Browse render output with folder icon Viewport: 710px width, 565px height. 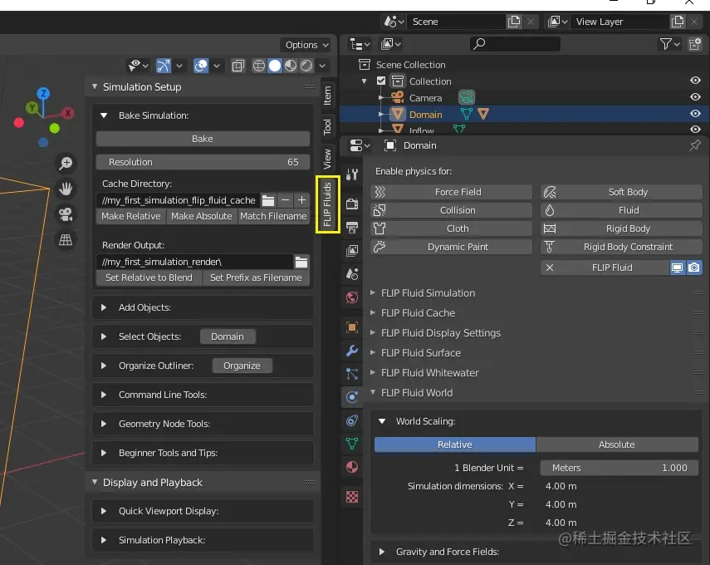[x=301, y=262]
